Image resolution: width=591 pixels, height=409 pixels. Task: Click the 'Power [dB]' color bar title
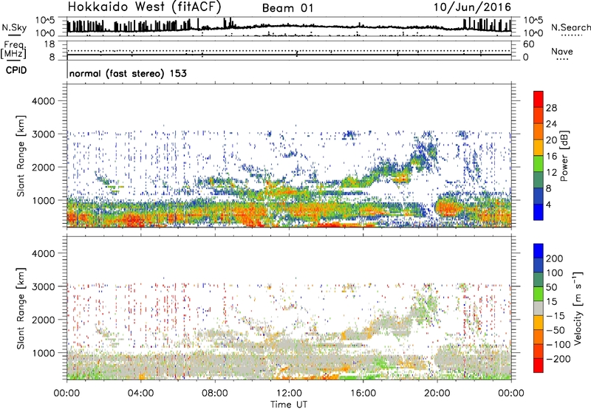pos(564,156)
